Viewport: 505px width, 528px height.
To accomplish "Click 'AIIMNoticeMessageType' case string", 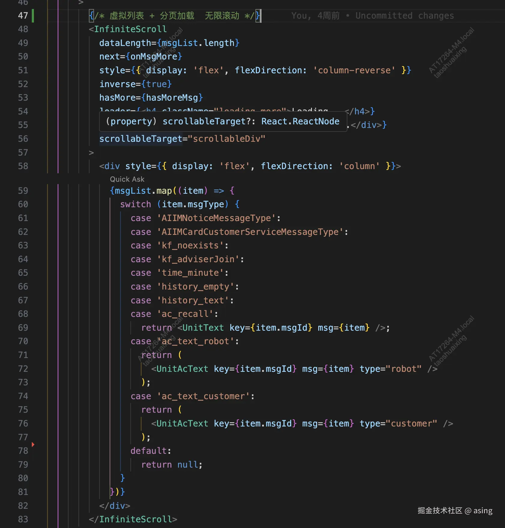I will [216, 218].
